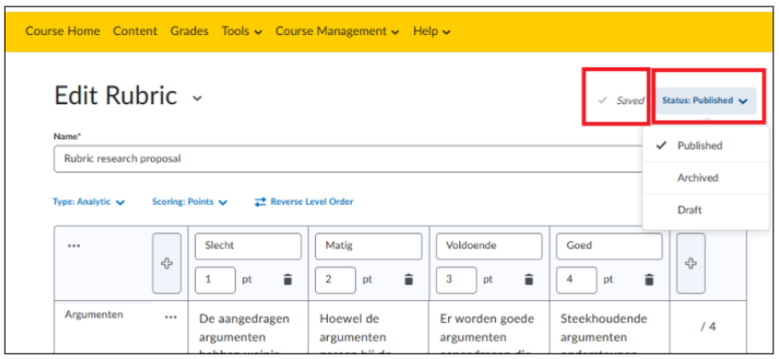
Task: Open the Content page
Action: (x=135, y=31)
